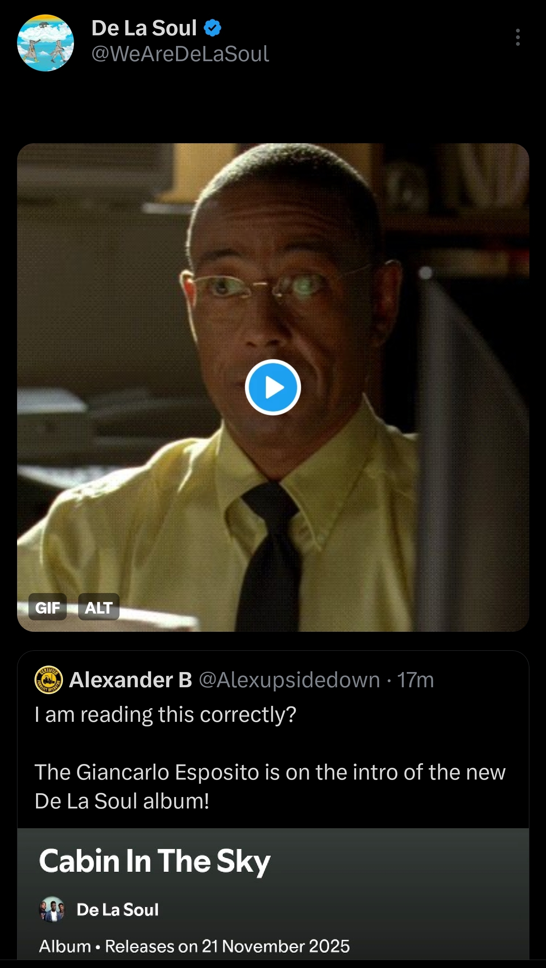Open De La Soul's profile avatar
Image resolution: width=546 pixels, height=968 pixels.
tap(46, 43)
